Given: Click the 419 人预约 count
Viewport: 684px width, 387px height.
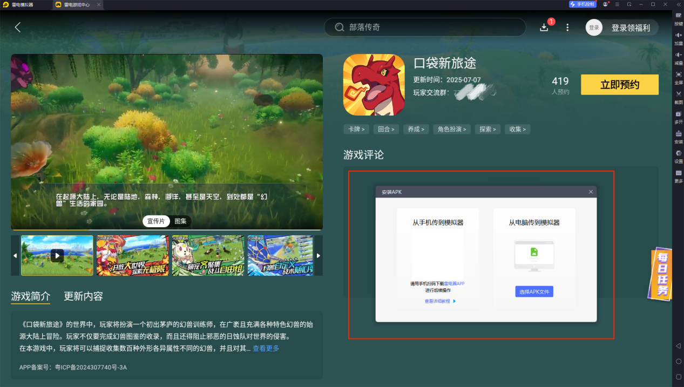Looking at the screenshot, I should point(560,85).
